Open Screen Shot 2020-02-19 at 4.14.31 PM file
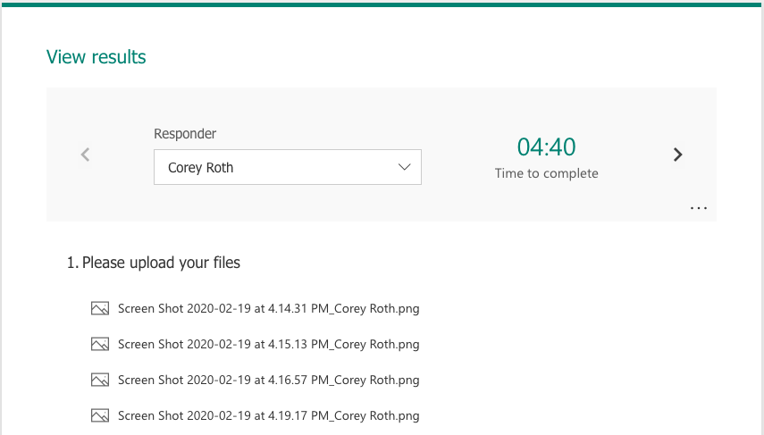Screen dimensions: 764x435 (x=268, y=309)
